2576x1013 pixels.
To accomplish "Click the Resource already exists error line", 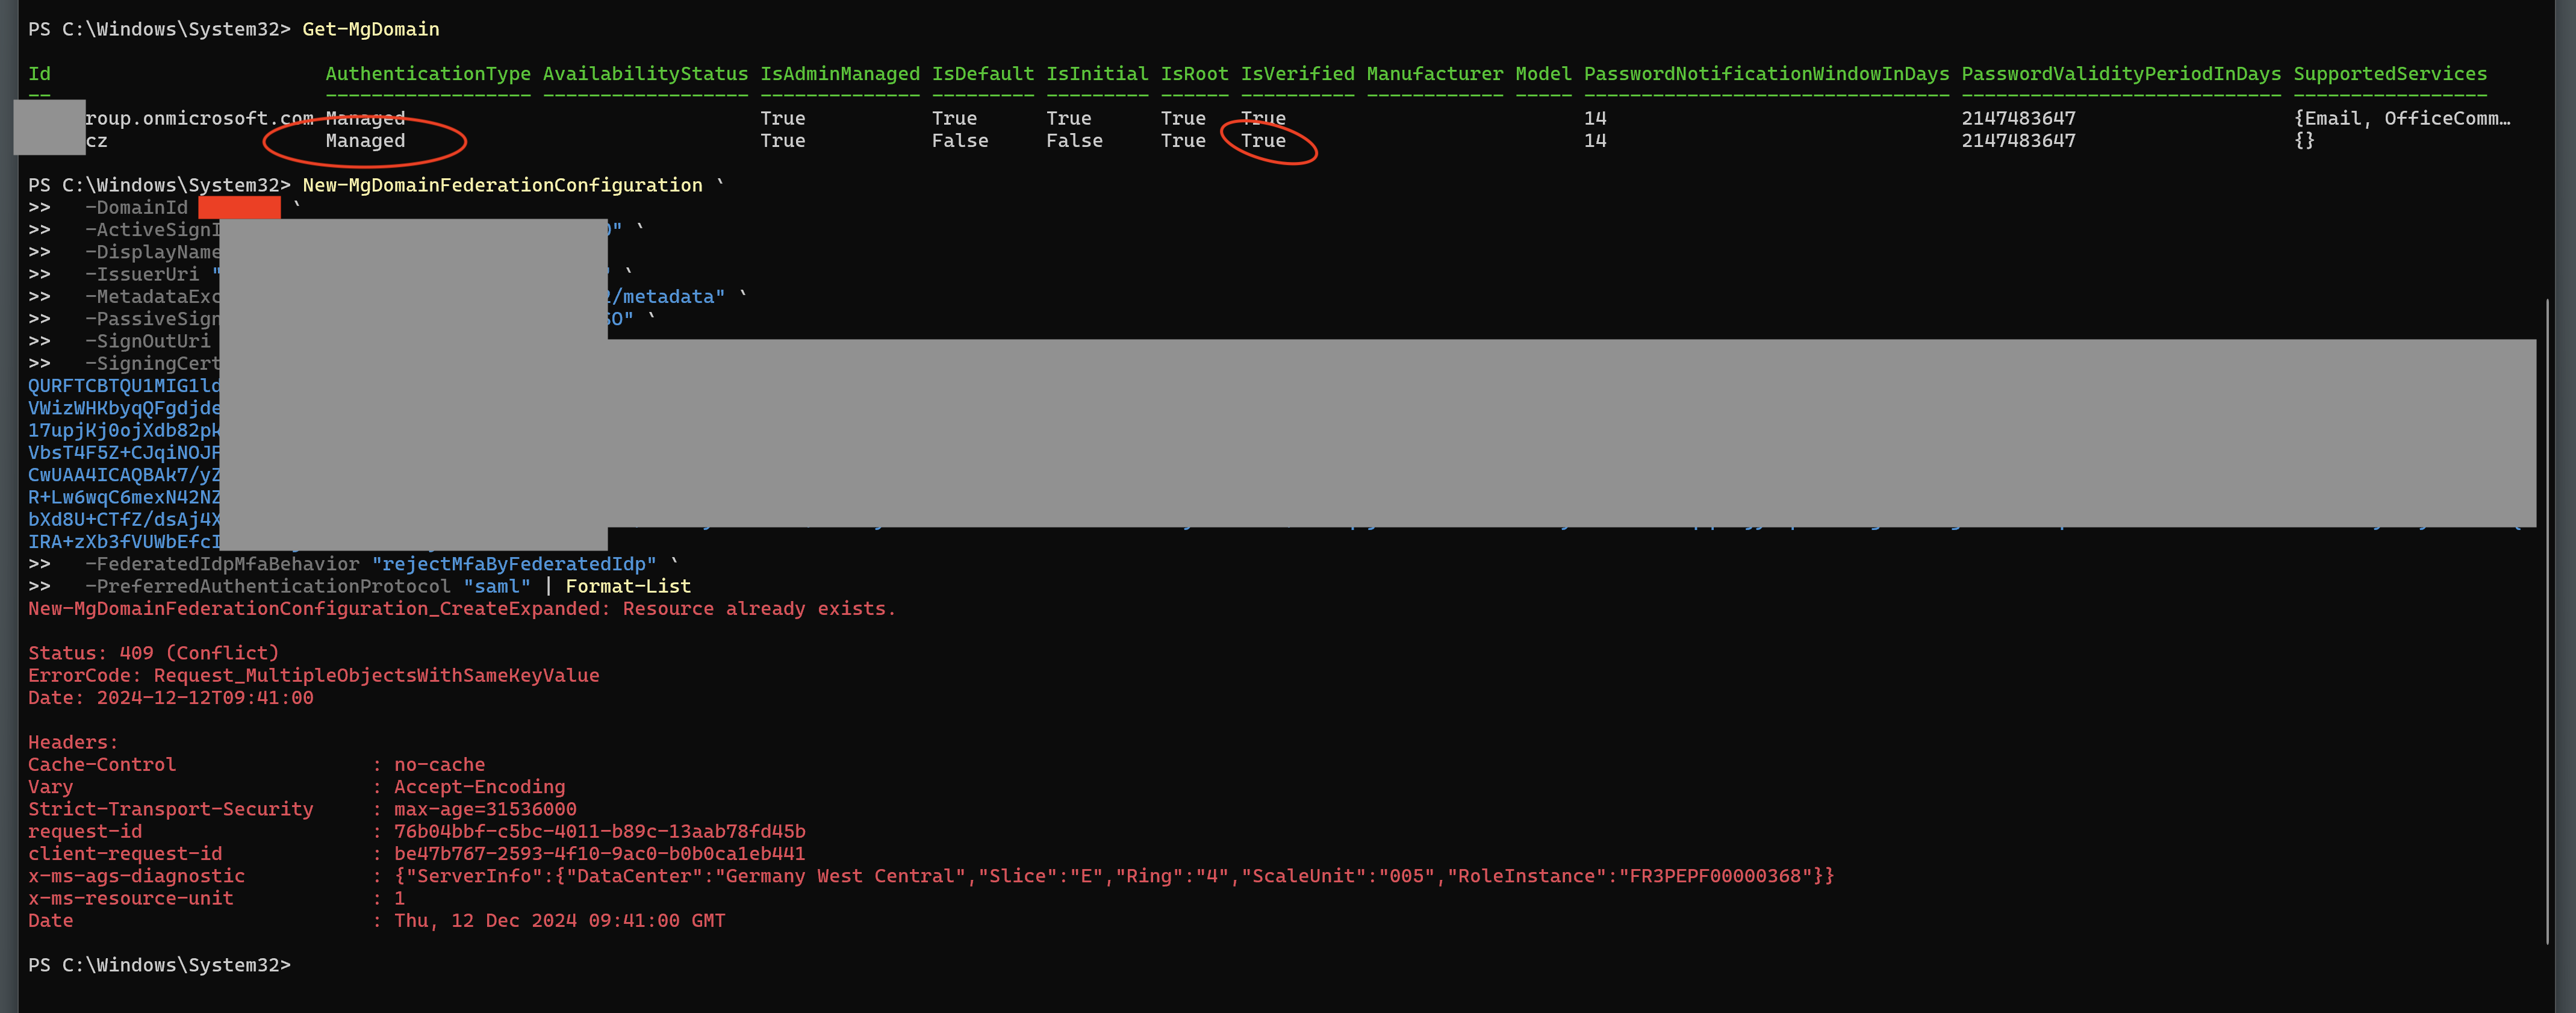I will (x=462, y=609).
